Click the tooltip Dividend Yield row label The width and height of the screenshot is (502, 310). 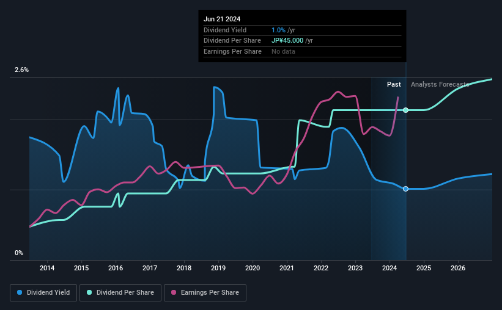(225, 30)
